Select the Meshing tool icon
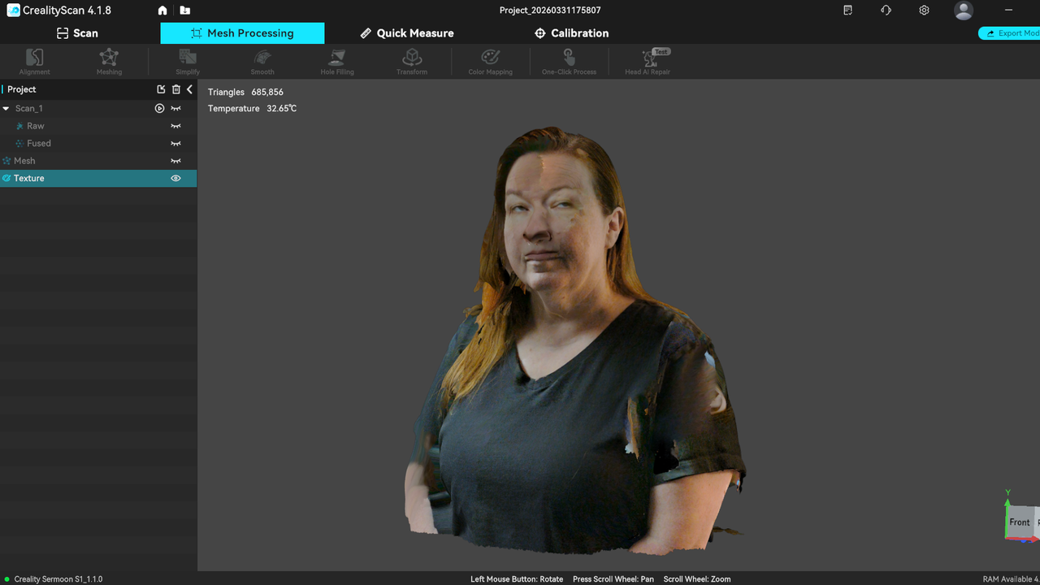 [109, 61]
